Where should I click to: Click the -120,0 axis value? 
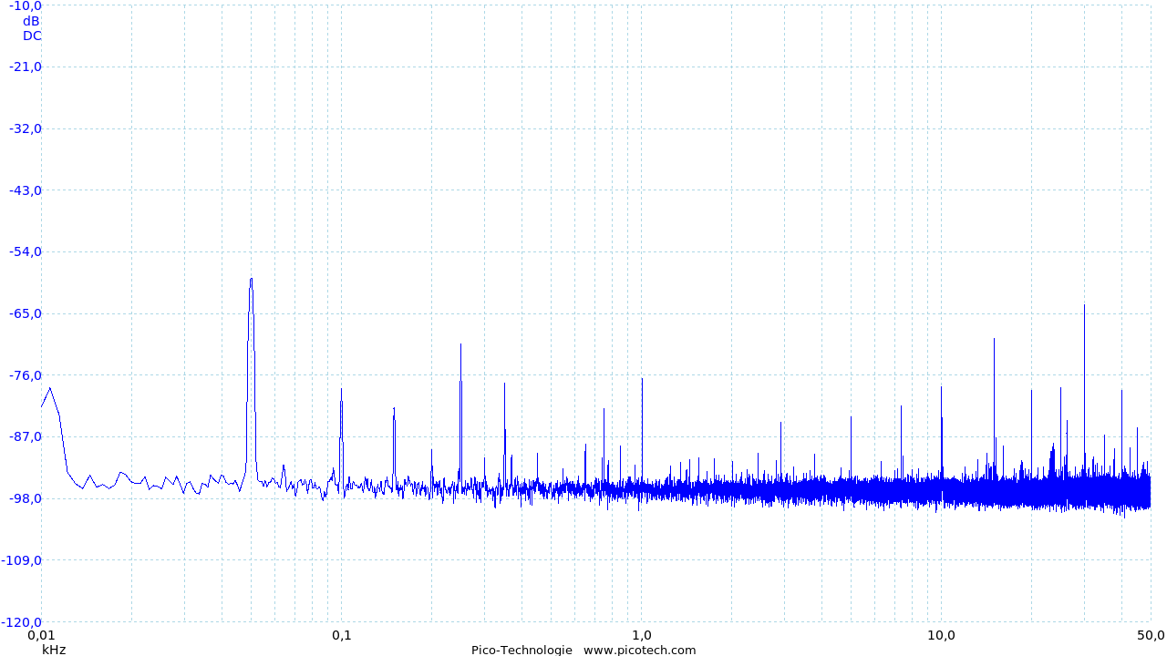pyautogui.click(x=23, y=622)
